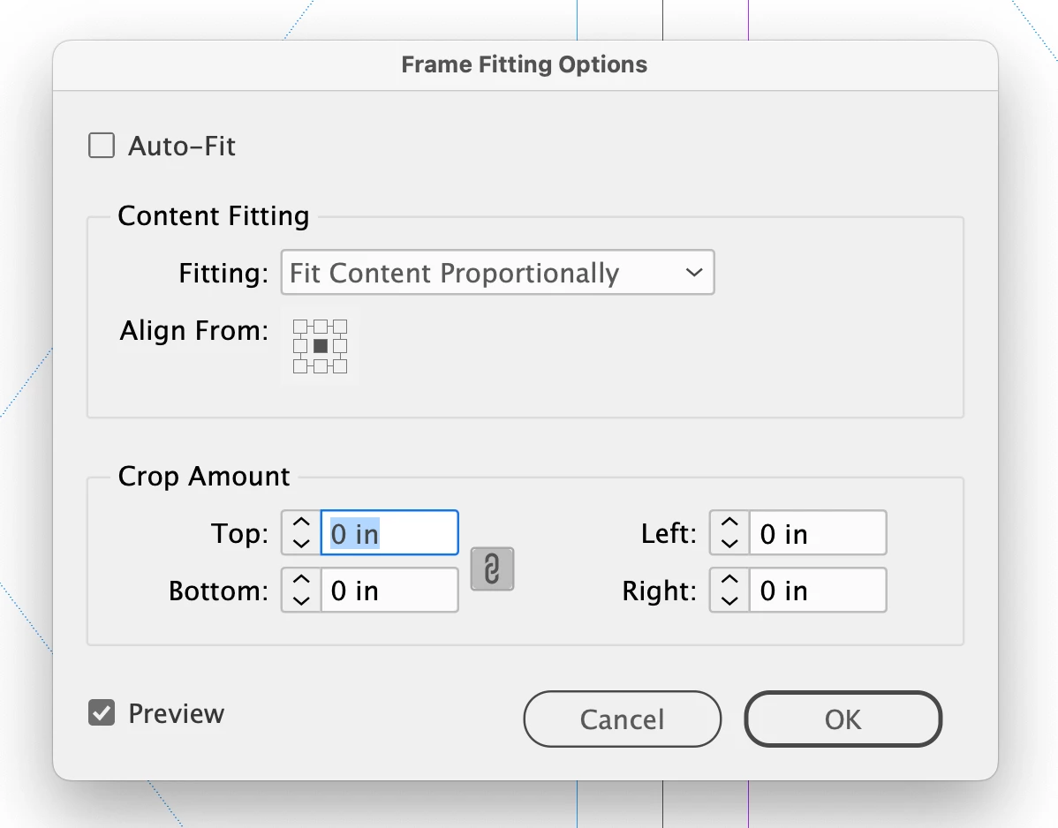Decrease the Right crop amount

point(729,600)
